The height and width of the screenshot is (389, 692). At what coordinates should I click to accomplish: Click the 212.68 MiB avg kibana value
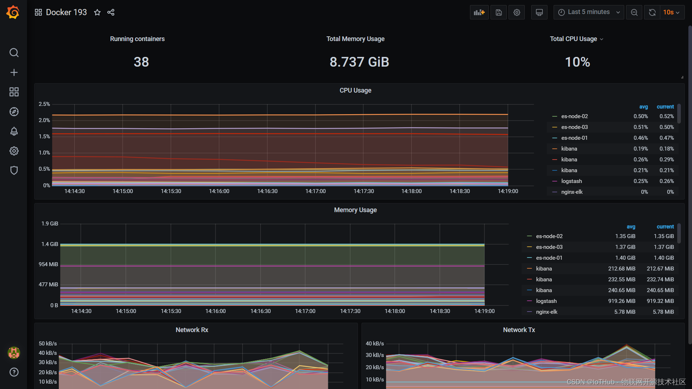tap(622, 269)
